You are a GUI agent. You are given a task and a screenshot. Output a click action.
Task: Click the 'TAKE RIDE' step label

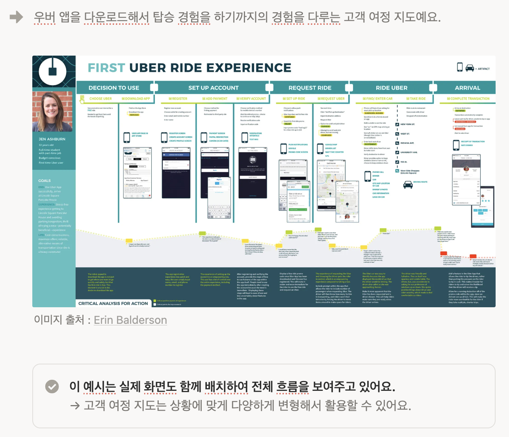pyautogui.click(x=418, y=99)
